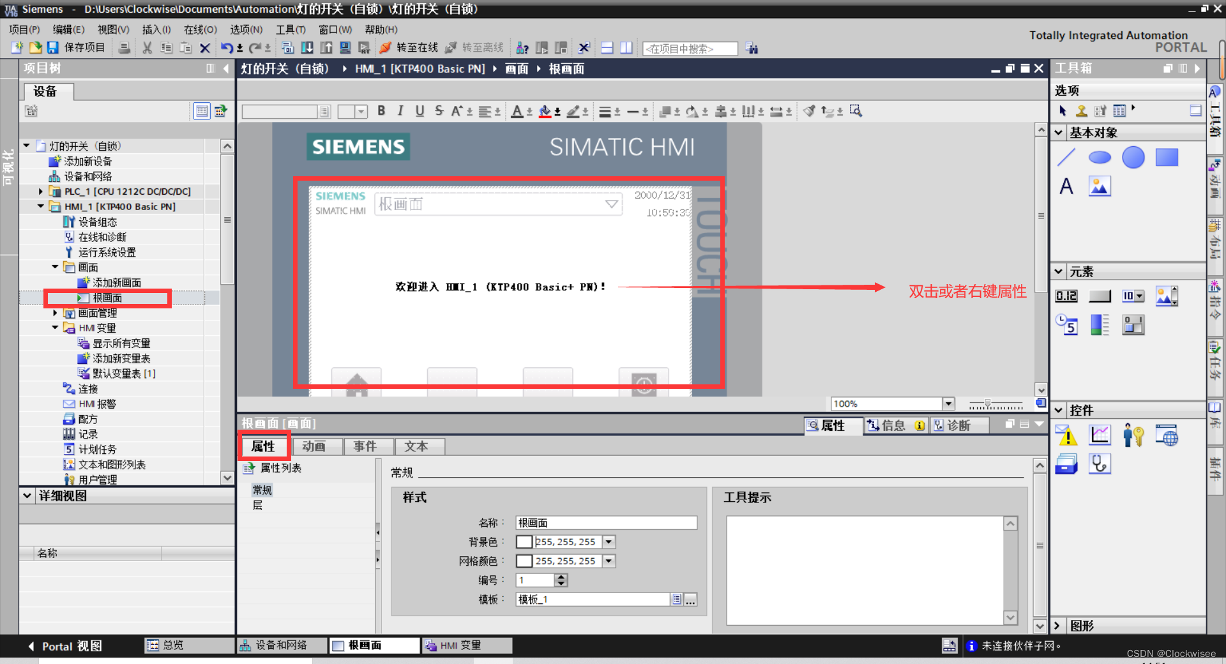Screen dimensions: 1226x664
Task: Open the 在线(O) menu
Action: [x=201, y=29]
